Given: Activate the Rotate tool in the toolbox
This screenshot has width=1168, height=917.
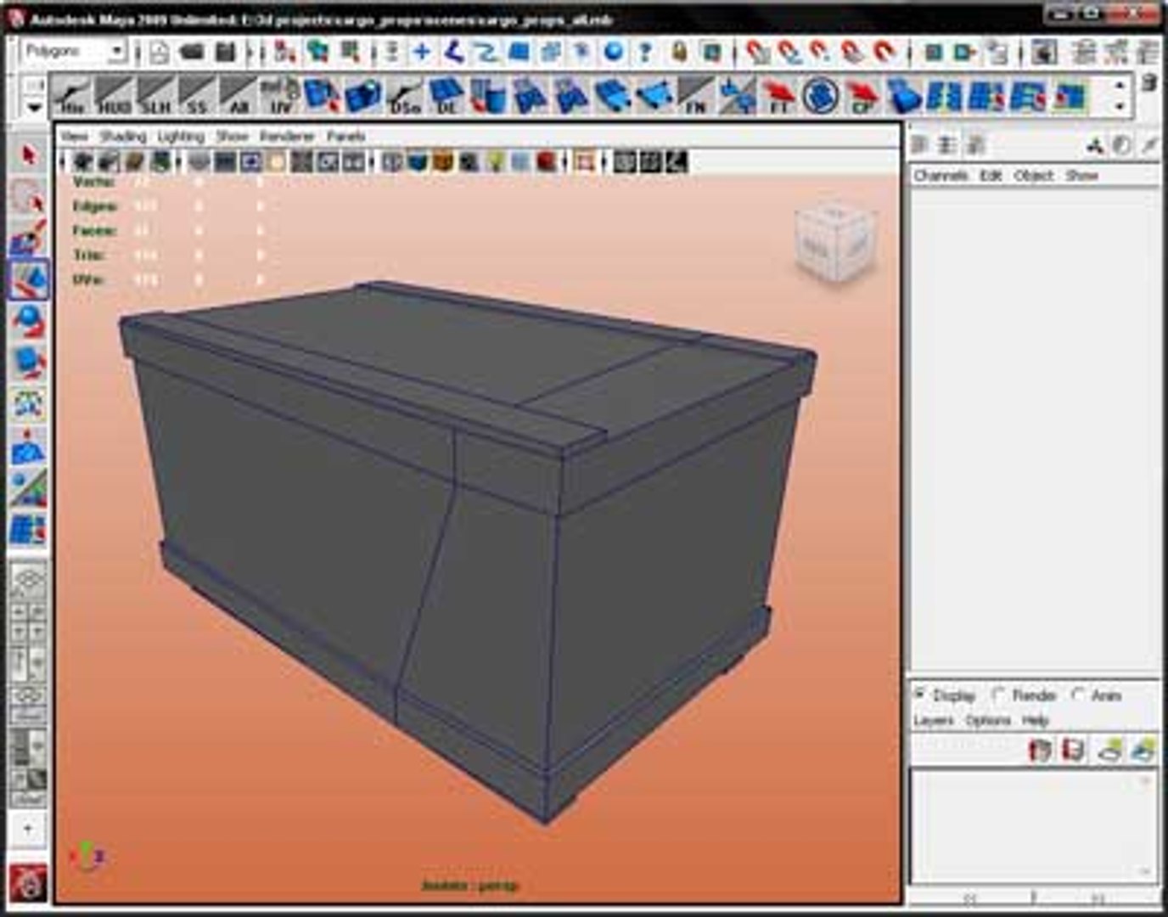Looking at the screenshot, I should click(x=28, y=321).
